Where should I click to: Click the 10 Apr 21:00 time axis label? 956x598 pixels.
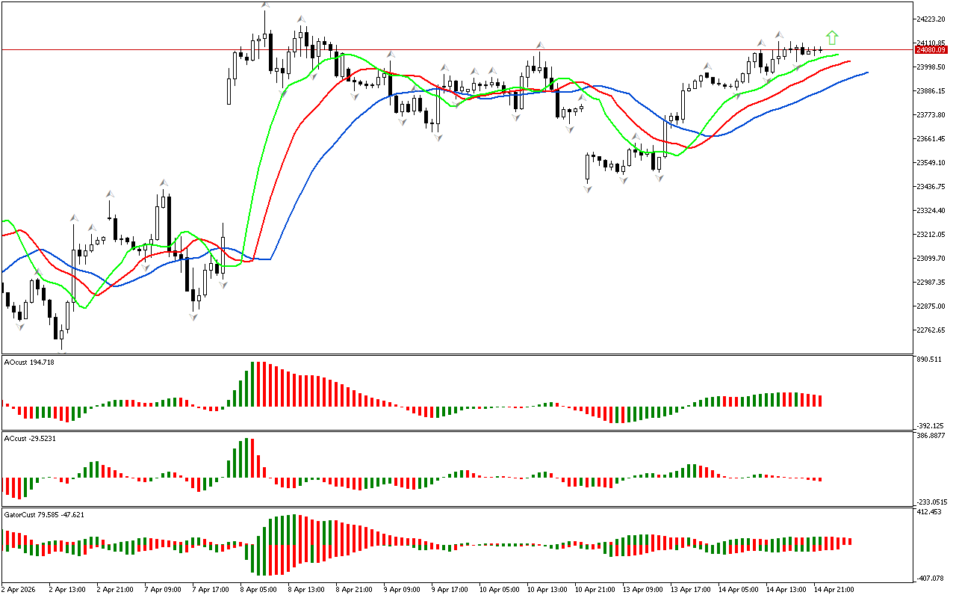click(596, 590)
